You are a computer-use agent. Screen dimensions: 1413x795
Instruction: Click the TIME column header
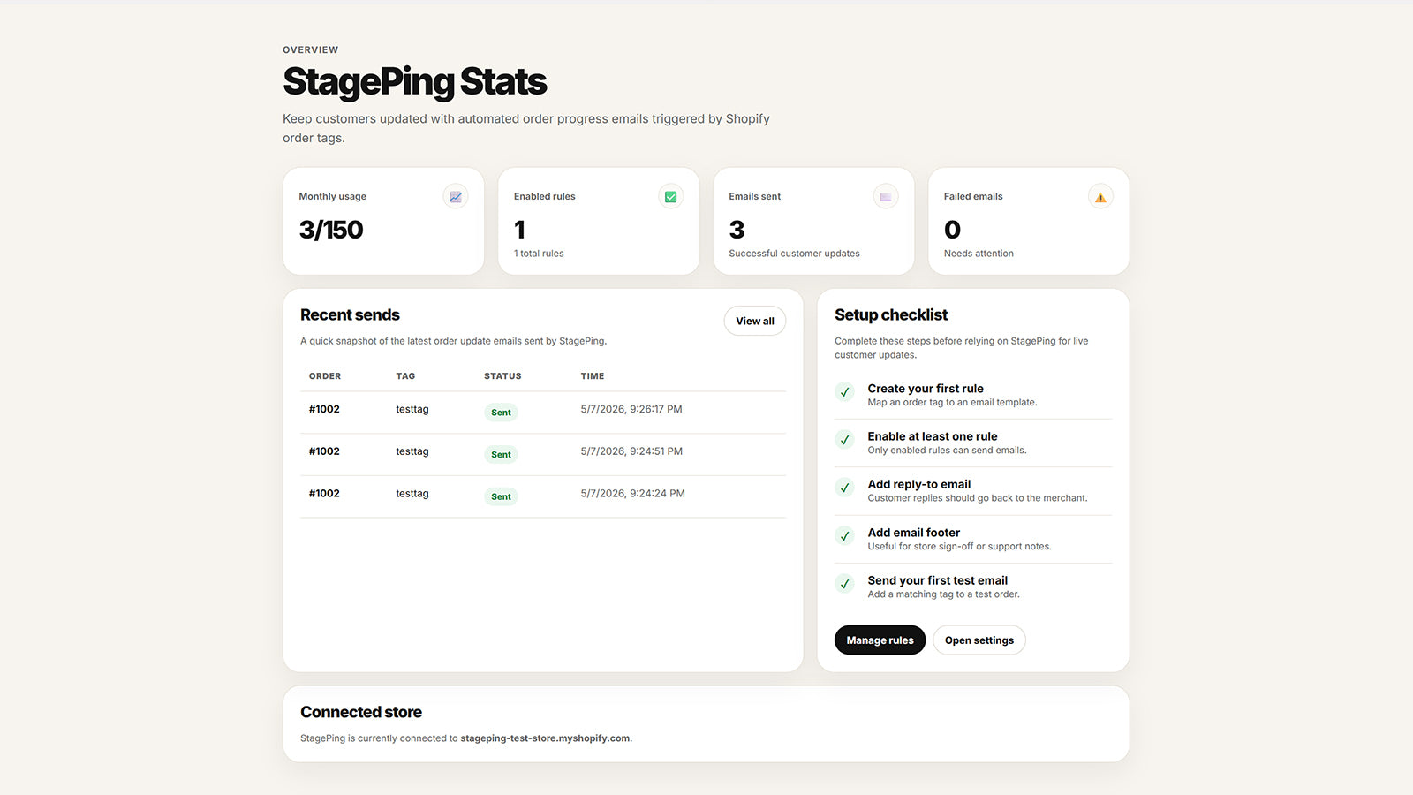(593, 376)
